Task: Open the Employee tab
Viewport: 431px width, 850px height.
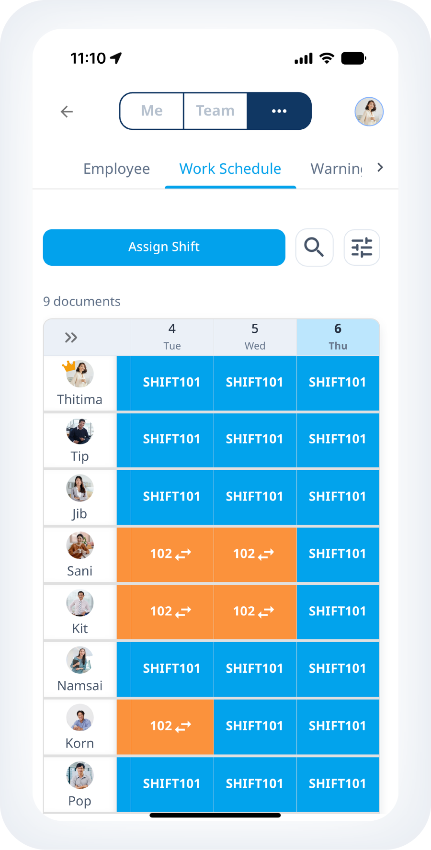Action: [116, 169]
